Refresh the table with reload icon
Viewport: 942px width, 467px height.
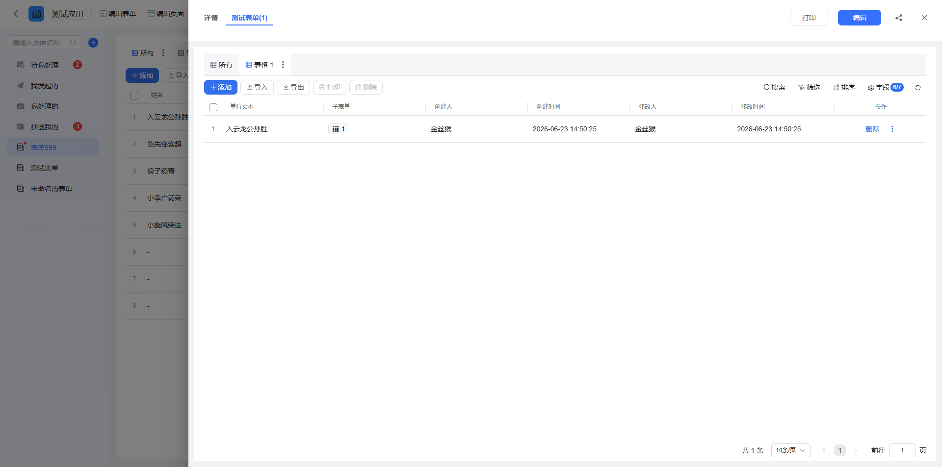click(x=917, y=88)
